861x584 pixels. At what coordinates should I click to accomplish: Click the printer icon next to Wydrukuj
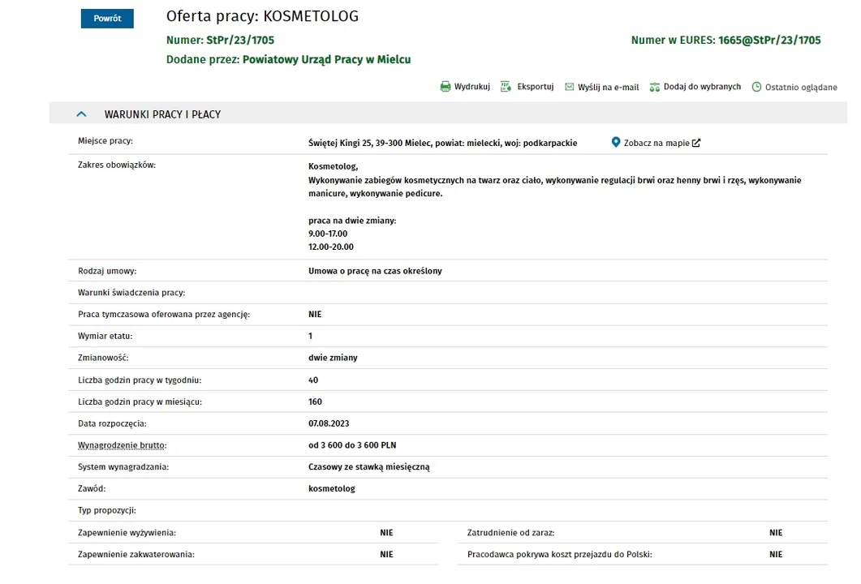[446, 87]
